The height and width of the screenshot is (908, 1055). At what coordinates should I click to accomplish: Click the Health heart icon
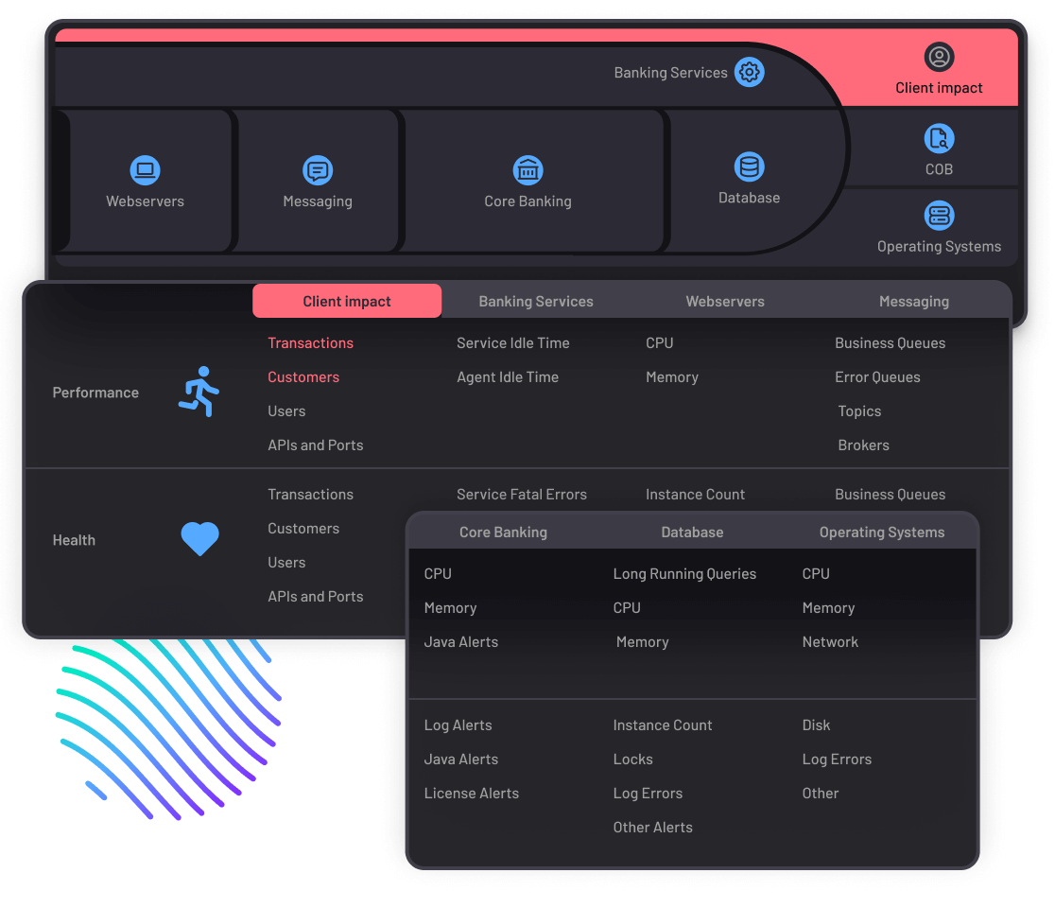coord(199,539)
